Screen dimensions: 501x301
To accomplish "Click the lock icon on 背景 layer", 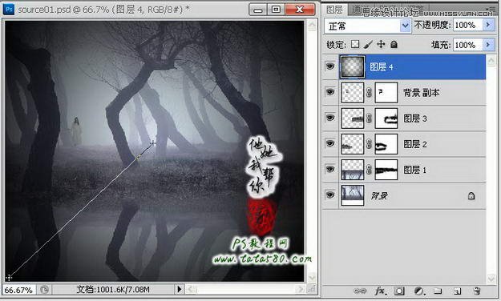I will pos(471,195).
